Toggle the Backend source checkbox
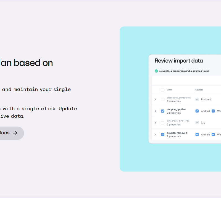 [x=197, y=99]
